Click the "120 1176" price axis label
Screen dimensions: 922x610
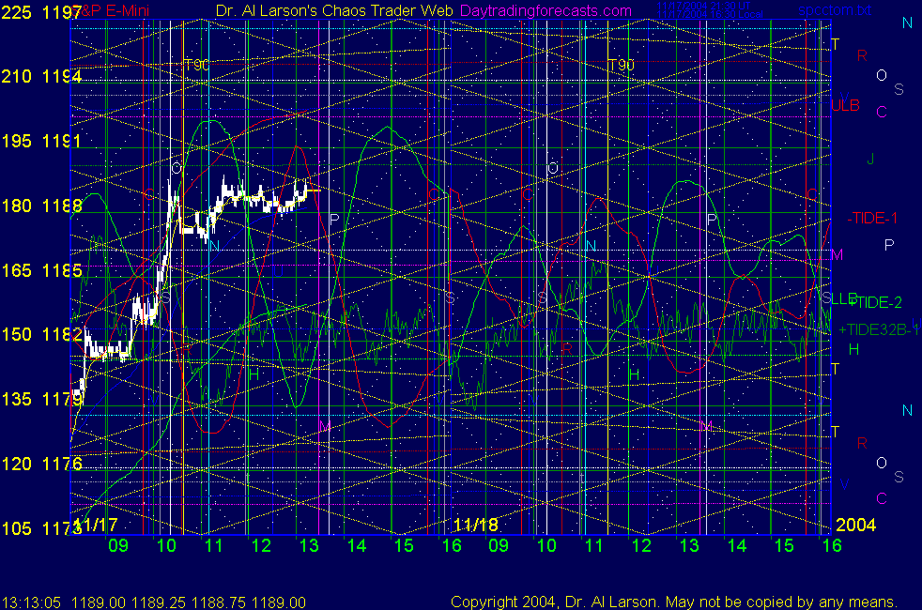(41, 464)
